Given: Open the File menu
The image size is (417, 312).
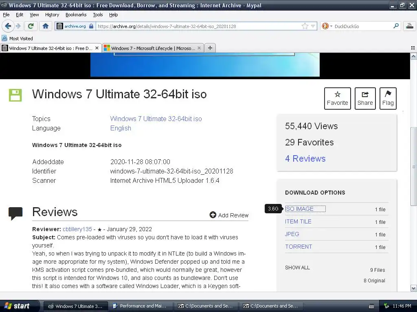Looking at the screenshot, I should 6,15.
